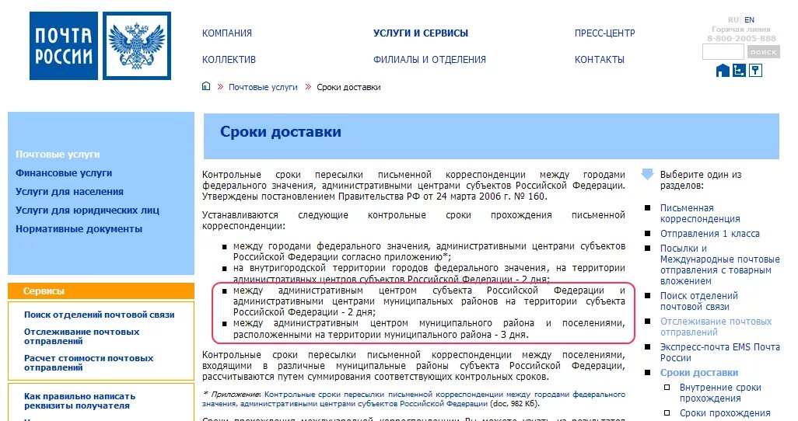Open the Компания menu
798x421 pixels.
tap(227, 33)
